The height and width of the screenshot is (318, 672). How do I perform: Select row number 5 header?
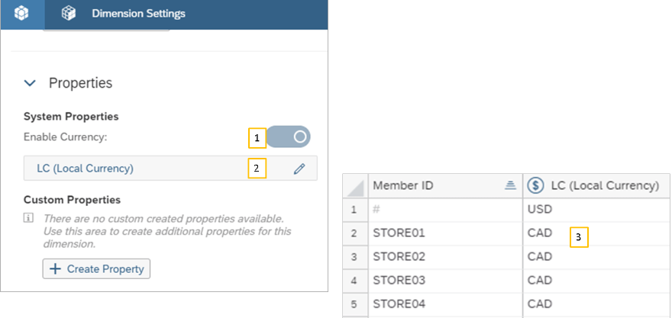[354, 304]
